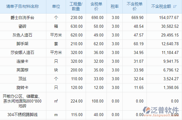
Task: Click the sort icon beside 不含税金额 header
Action: [x=175, y=6]
